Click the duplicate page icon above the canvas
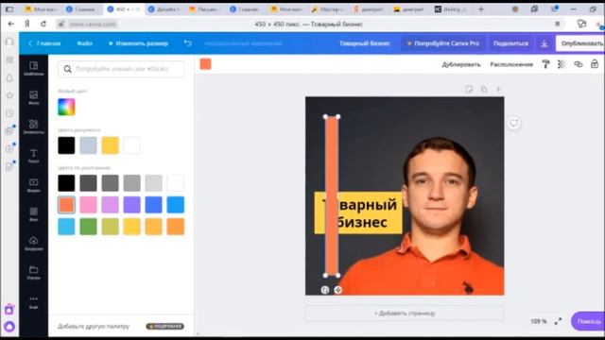Image resolution: width=605 pixels, height=340 pixels. 484,90
